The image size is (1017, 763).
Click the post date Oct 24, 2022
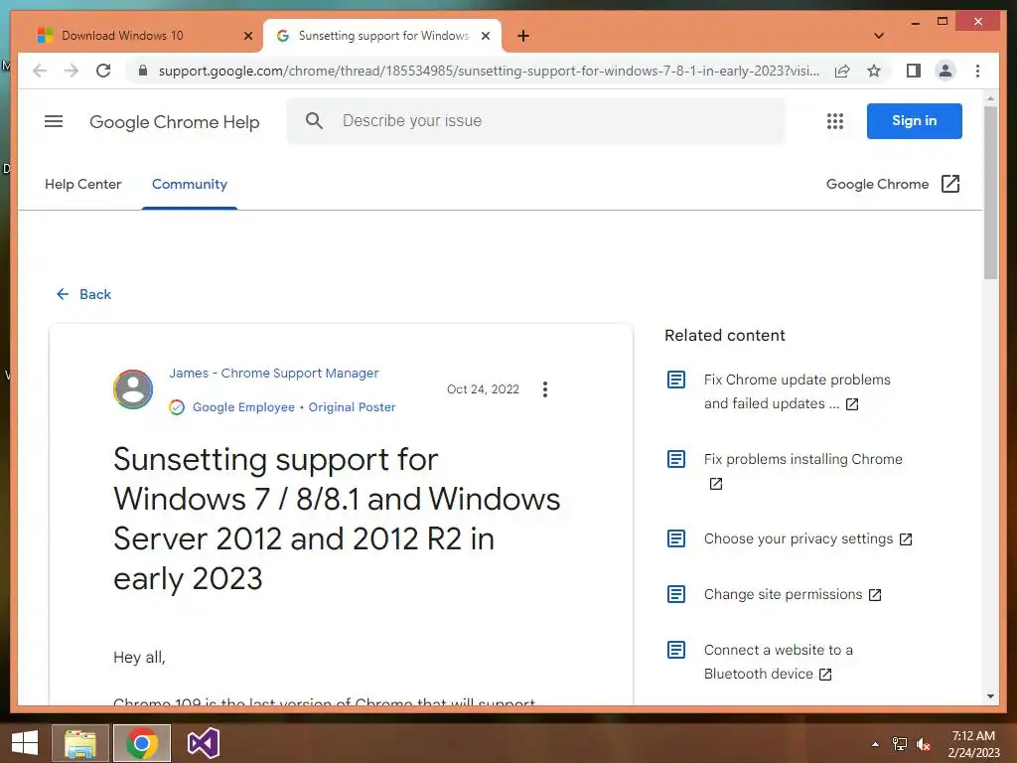coord(483,389)
